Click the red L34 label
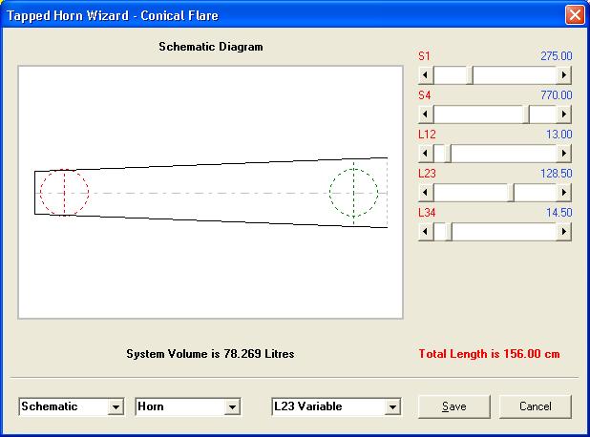Image resolution: width=590 pixels, height=437 pixels. click(x=427, y=213)
